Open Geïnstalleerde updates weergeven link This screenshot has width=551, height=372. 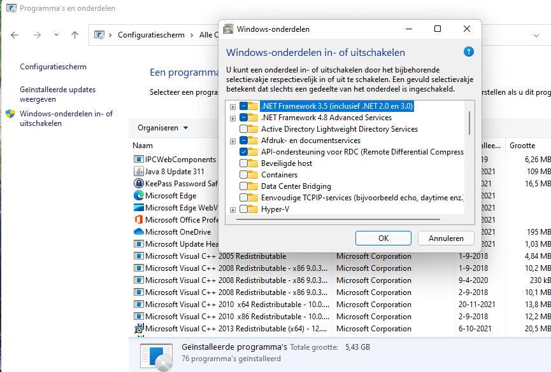click(x=57, y=94)
